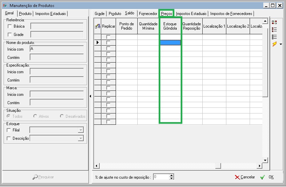Collapse the left filter panel with the arrow

click(90, 96)
